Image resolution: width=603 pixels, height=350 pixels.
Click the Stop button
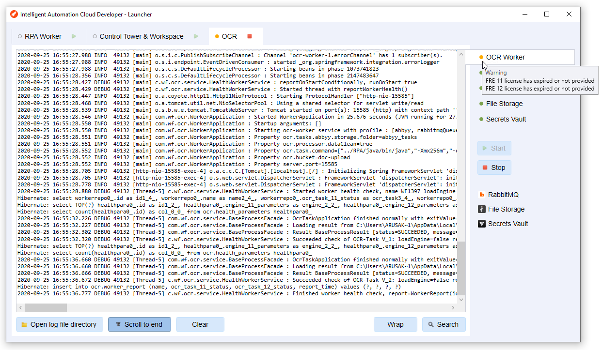coord(494,167)
